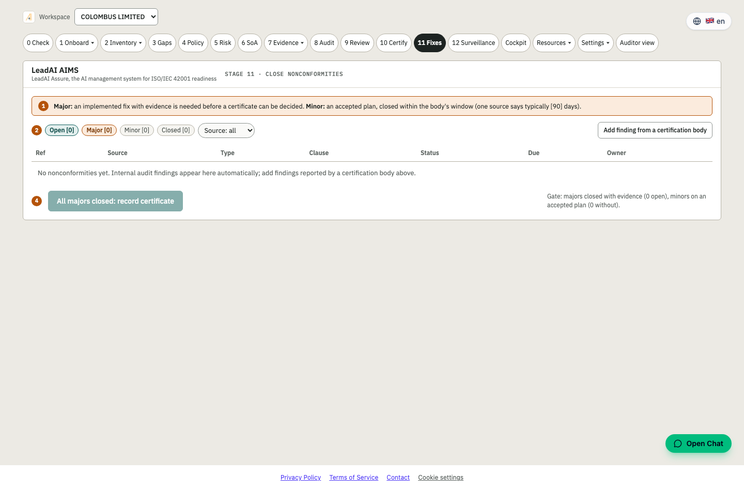Click the Cookie settings link
Screen dimensions: 744x490
coord(441,478)
